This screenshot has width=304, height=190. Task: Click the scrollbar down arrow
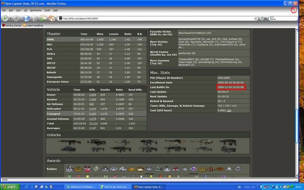(x=297, y=176)
